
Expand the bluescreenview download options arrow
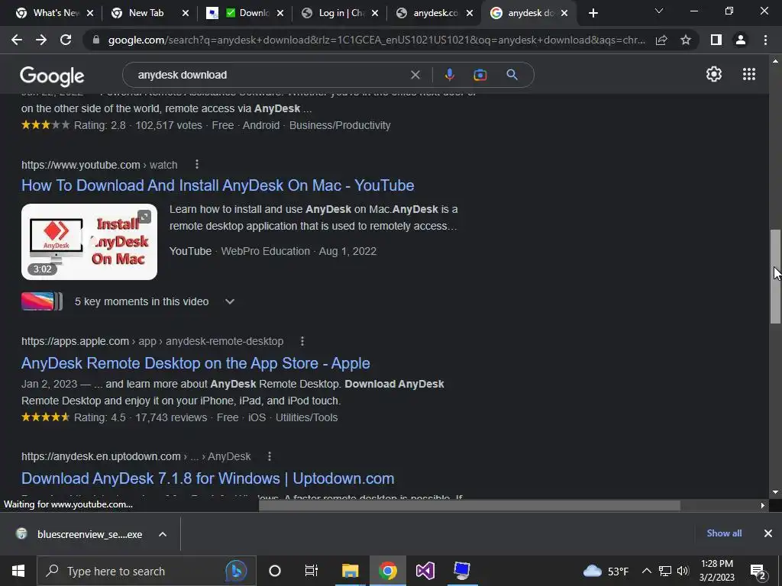click(x=163, y=534)
